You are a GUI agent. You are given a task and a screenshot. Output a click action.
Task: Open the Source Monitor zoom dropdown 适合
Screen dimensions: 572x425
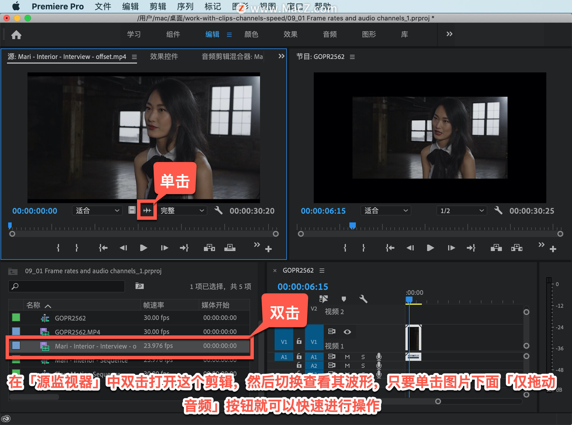click(97, 211)
